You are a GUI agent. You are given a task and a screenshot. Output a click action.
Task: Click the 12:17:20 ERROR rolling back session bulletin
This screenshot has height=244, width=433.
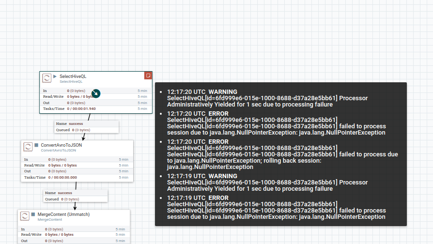(282, 154)
